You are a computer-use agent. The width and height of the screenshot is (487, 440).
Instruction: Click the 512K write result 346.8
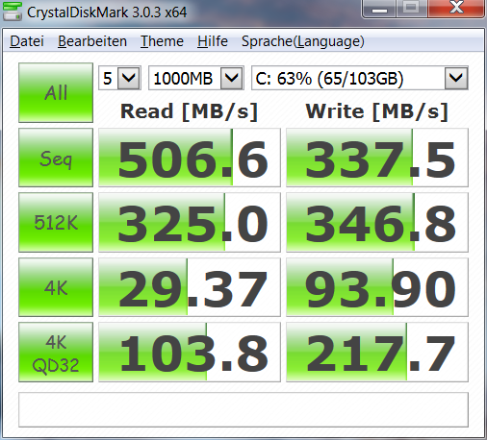[x=377, y=222]
